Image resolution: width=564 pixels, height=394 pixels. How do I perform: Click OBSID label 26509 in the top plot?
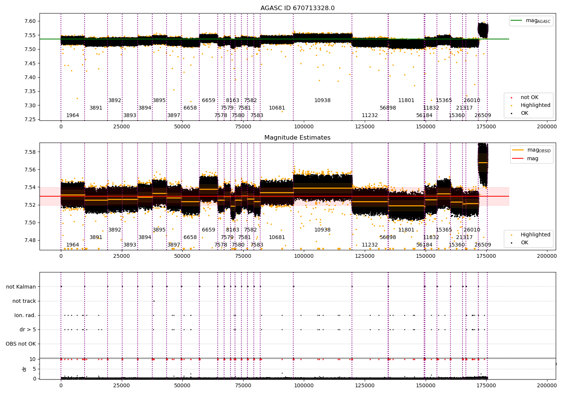[483, 116]
